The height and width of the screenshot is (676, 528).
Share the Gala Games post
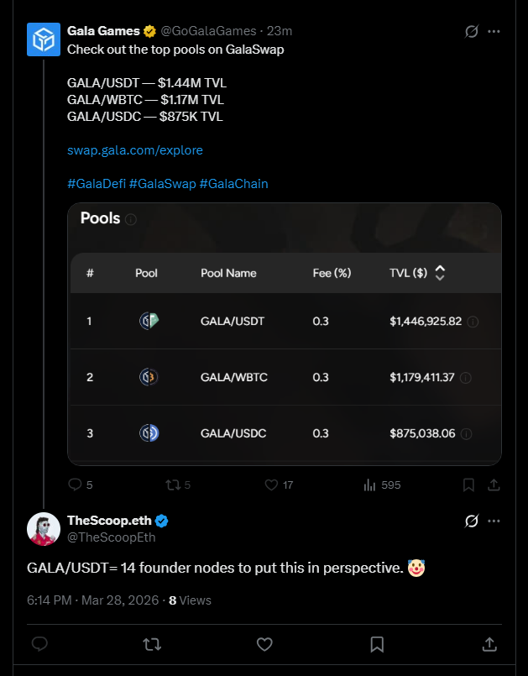tap(494, 485)
